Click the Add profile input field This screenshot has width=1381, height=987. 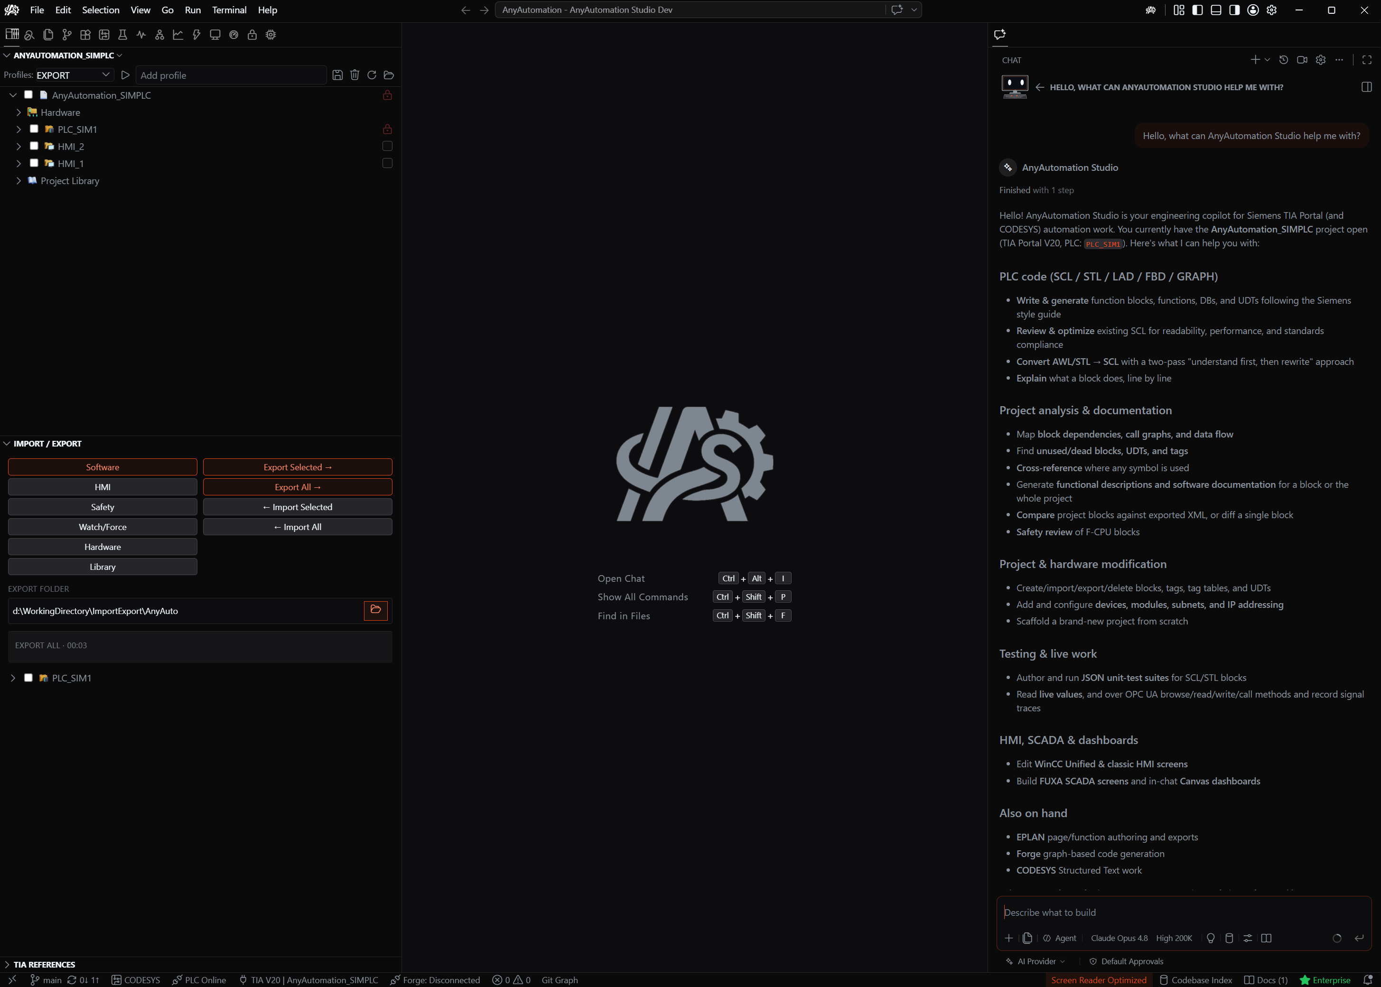coord(231,75)
